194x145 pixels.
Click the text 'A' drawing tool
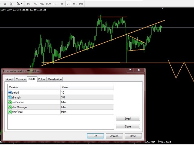tap(5, 4)
